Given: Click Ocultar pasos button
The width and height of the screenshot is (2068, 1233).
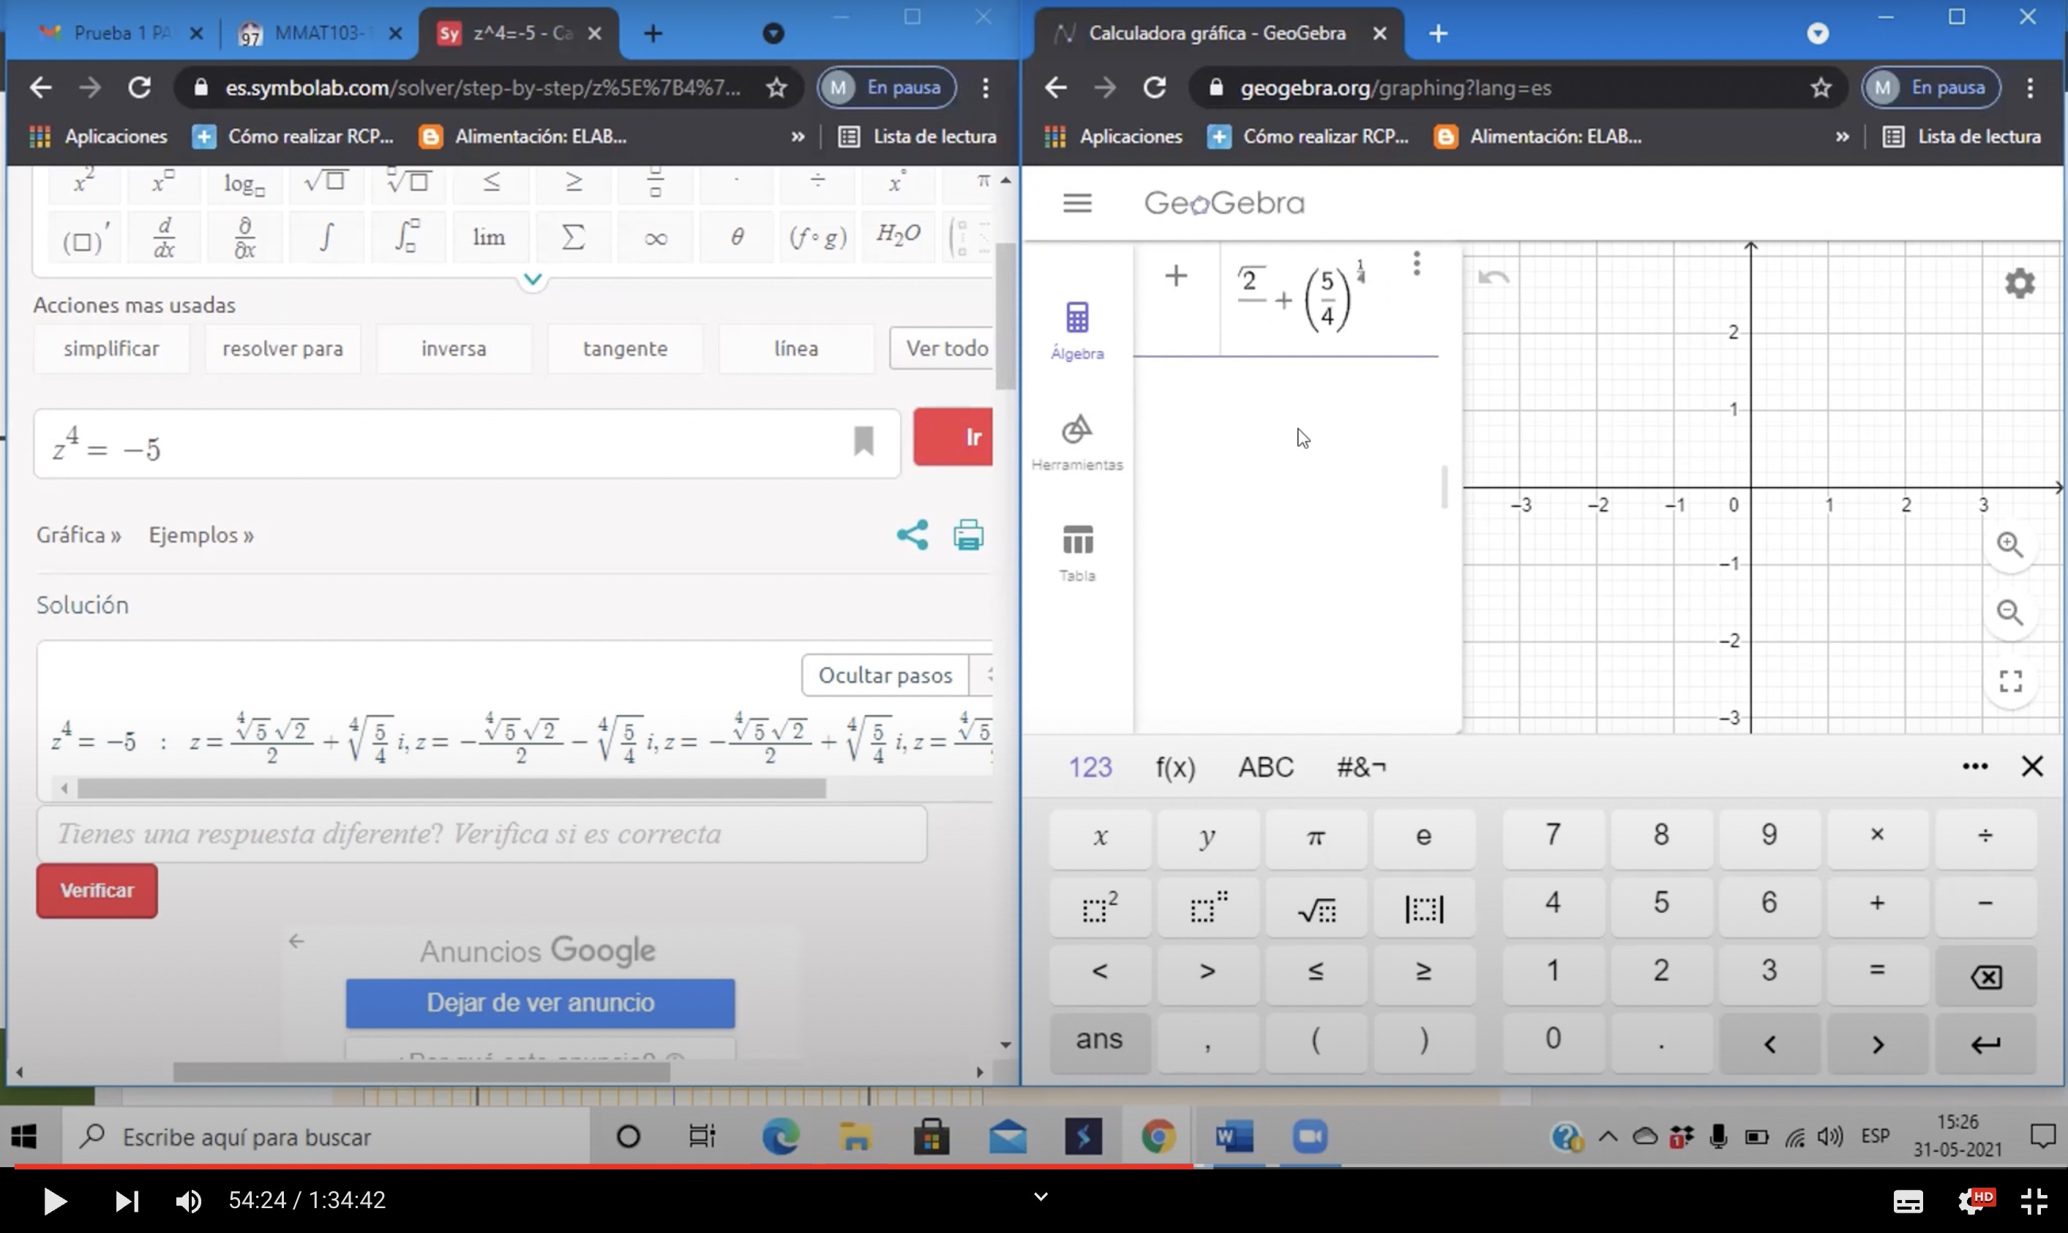Looking at the screenshot, I should (885, 676).
